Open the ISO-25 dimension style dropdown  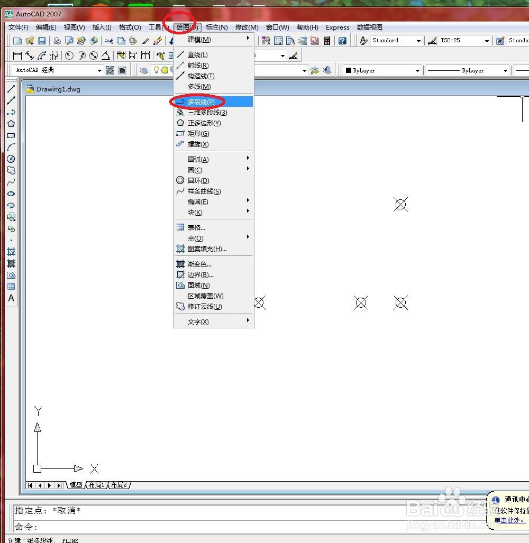point(487,41)
